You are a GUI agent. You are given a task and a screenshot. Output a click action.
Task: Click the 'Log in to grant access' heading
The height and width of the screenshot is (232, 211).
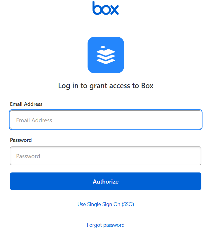[x=106, y=86]
